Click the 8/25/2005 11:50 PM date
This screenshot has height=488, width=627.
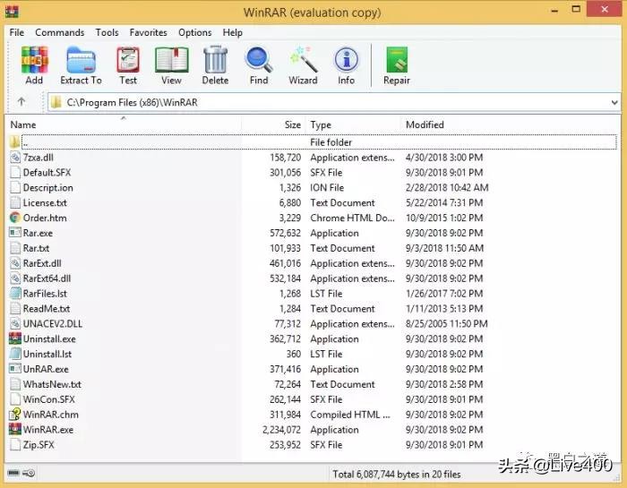[447, 324]
